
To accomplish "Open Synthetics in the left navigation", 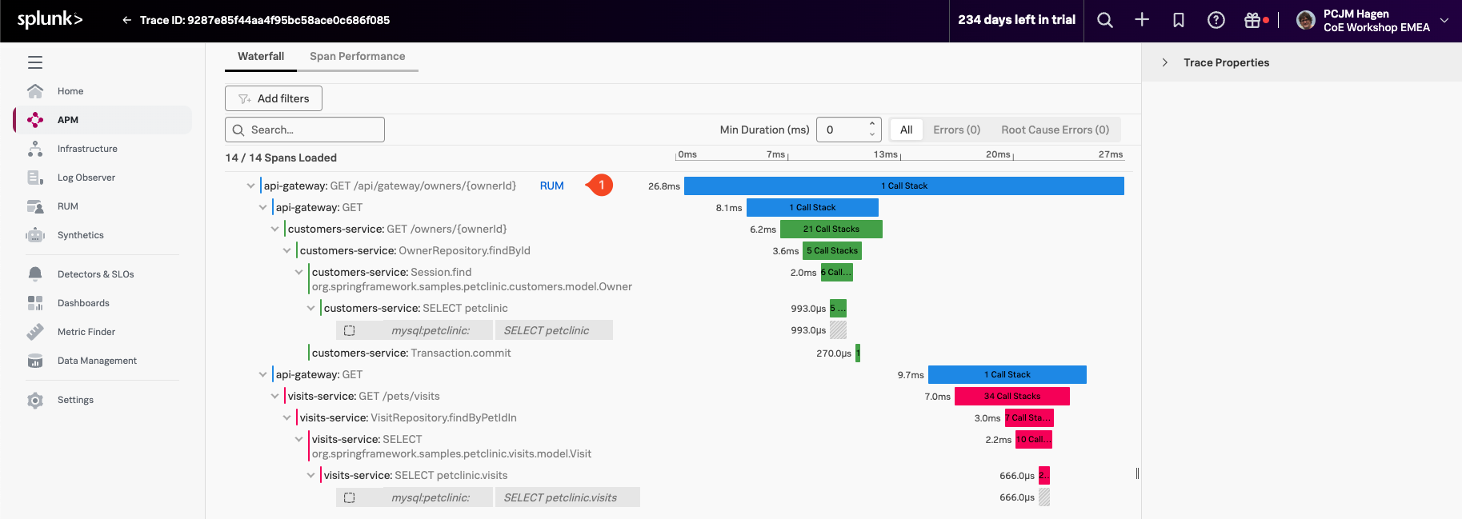I will coord(80,235).
